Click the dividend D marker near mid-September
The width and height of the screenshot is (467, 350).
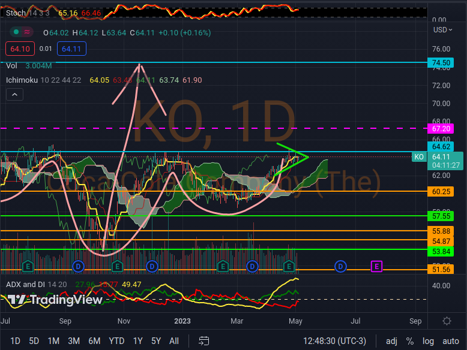78,267
